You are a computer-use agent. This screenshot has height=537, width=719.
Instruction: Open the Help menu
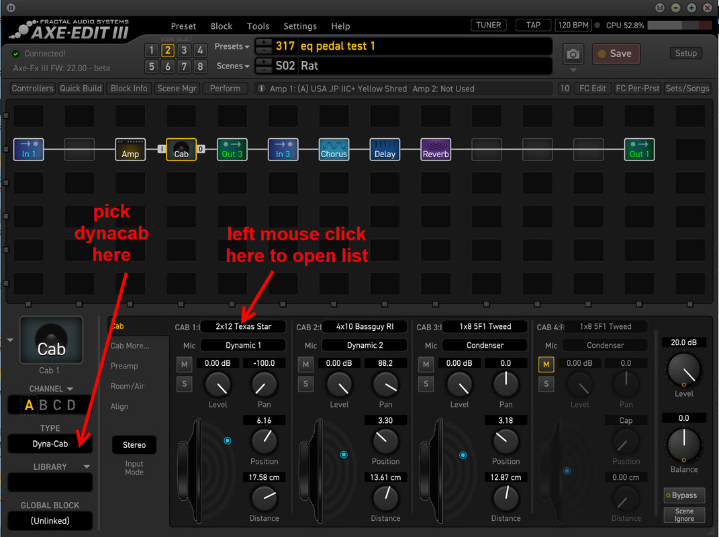coord(340,26)
